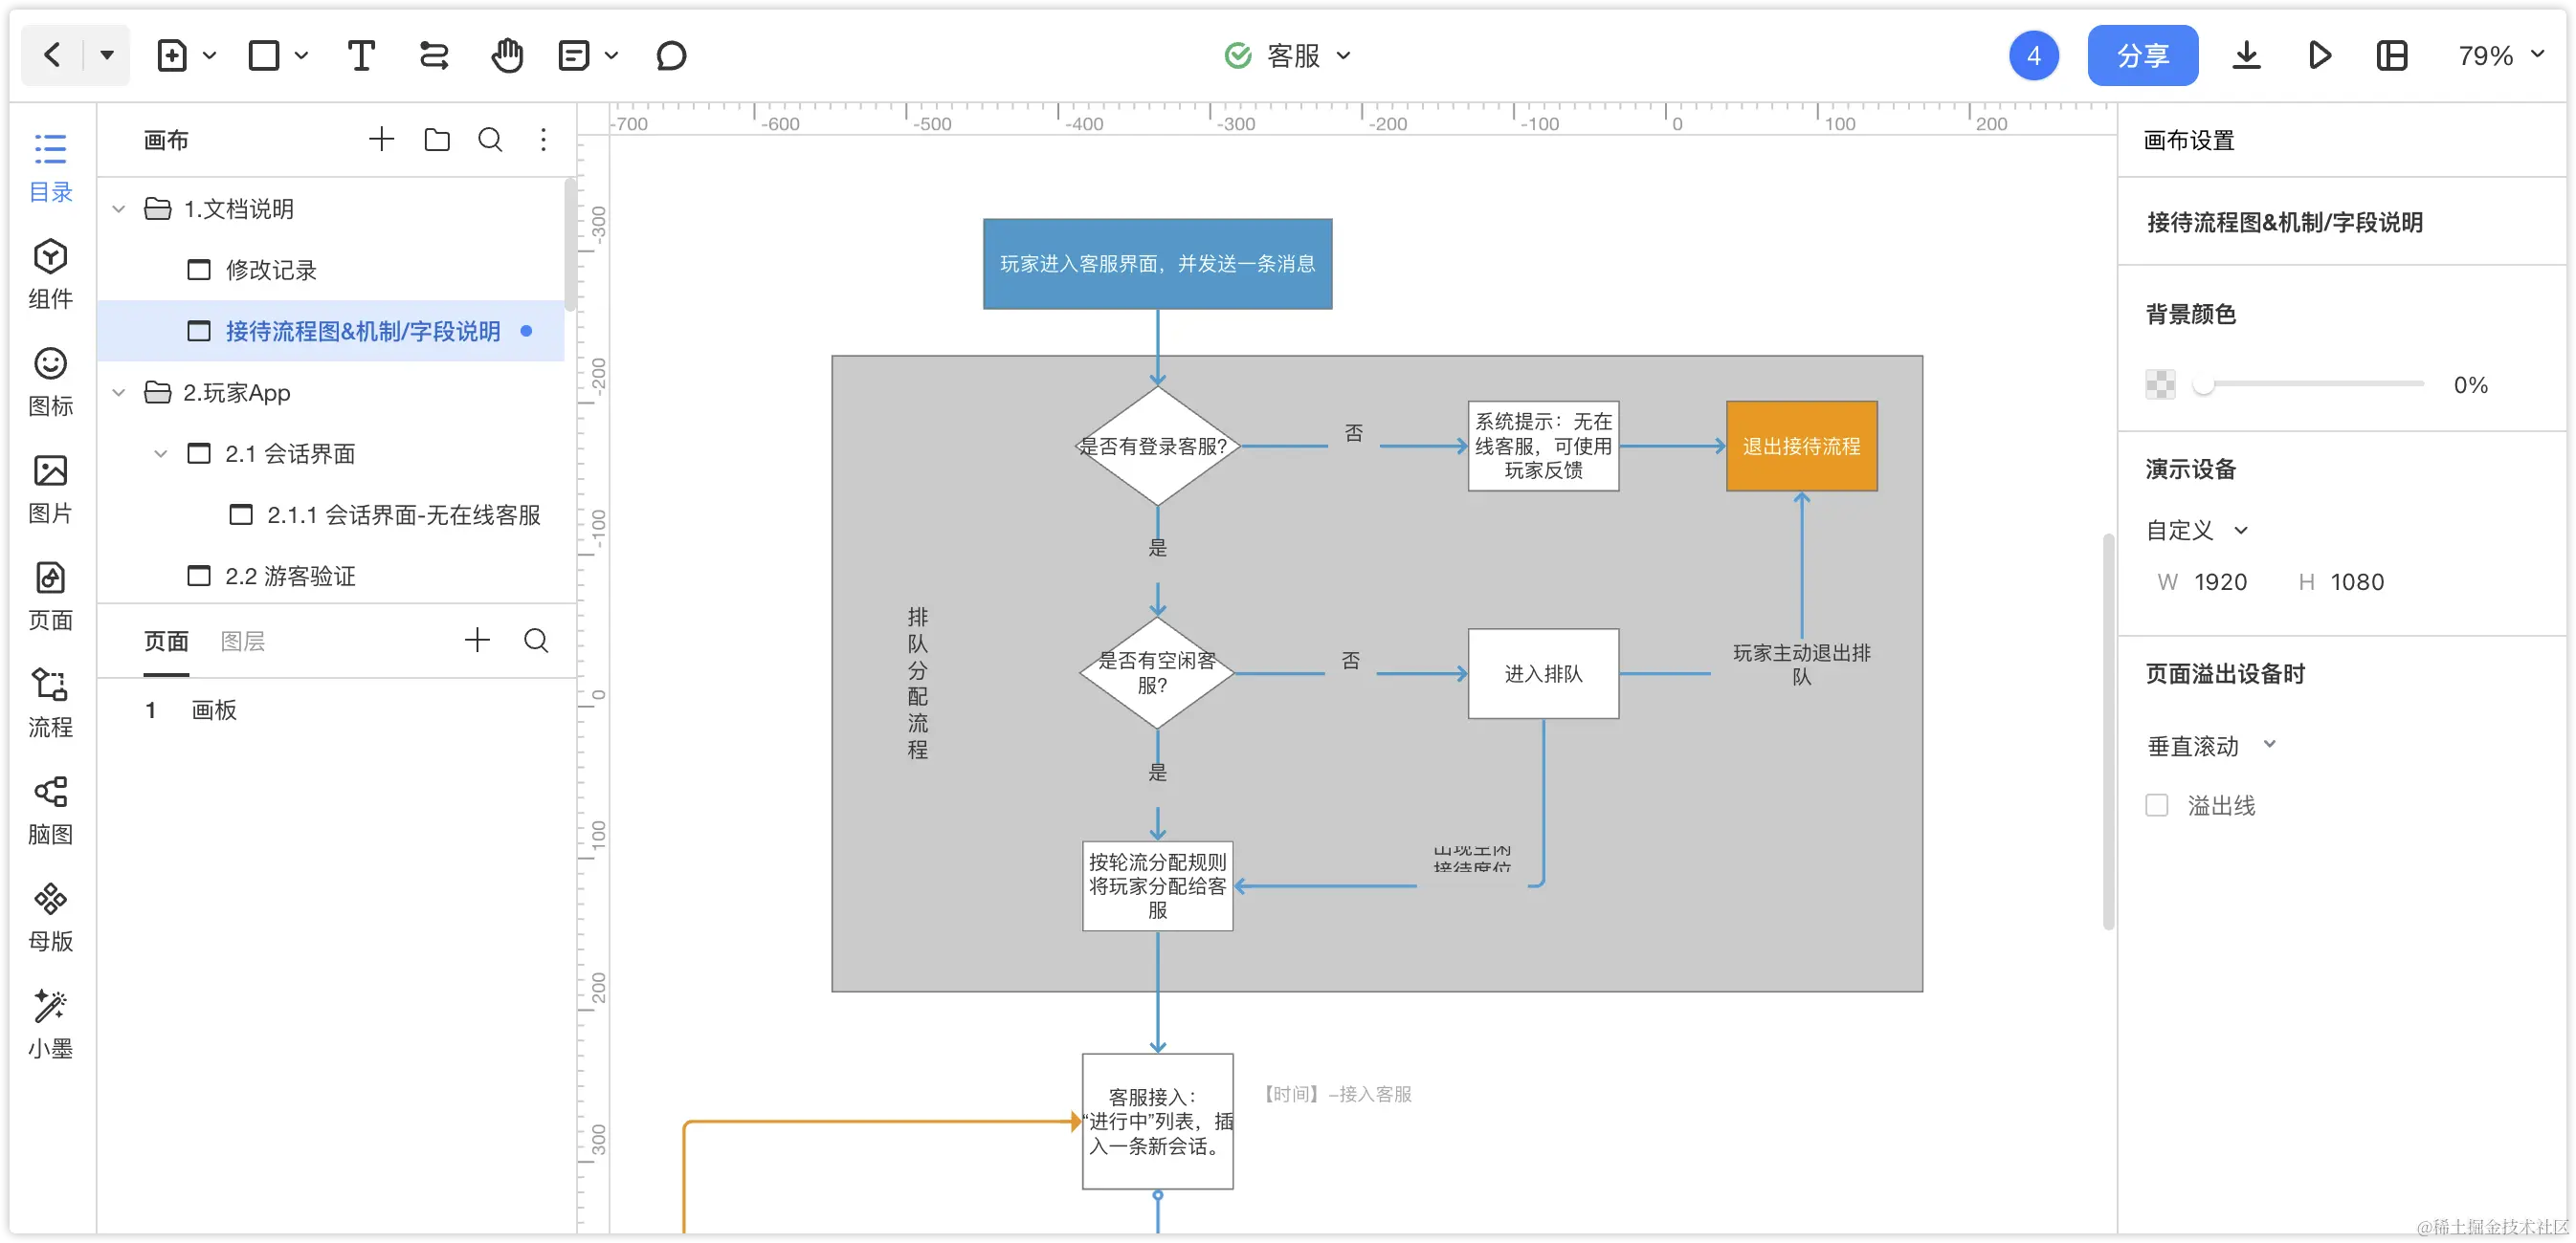
Task: Start preview with the play icon
Action: [2319, 56]
